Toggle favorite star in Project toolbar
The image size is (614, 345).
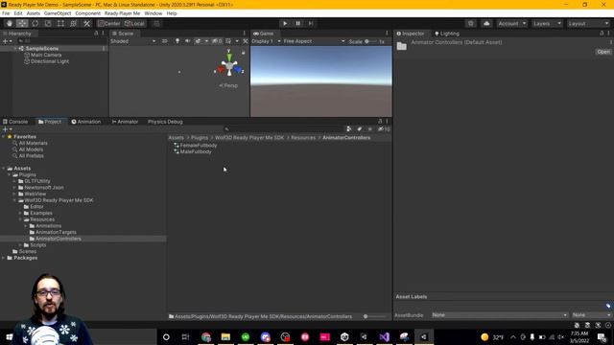370,129
